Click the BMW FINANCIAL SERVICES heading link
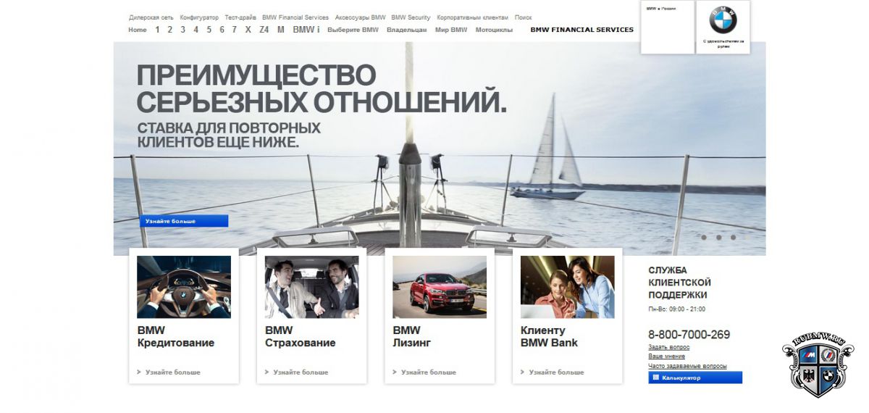 click(582, 30)
